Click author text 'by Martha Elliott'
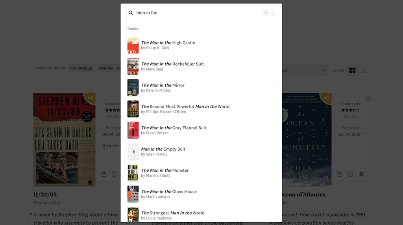This screenshot has height=225, width=403. pos(155,176)
